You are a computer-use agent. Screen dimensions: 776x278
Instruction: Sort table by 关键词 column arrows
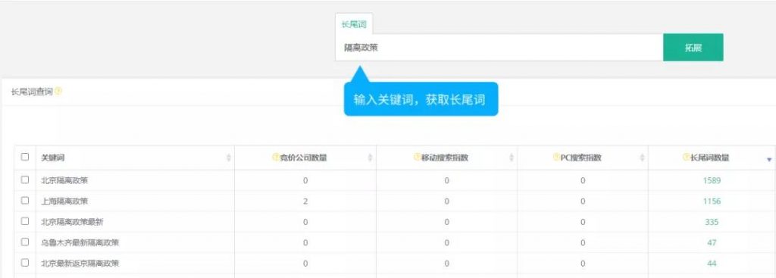229,158
